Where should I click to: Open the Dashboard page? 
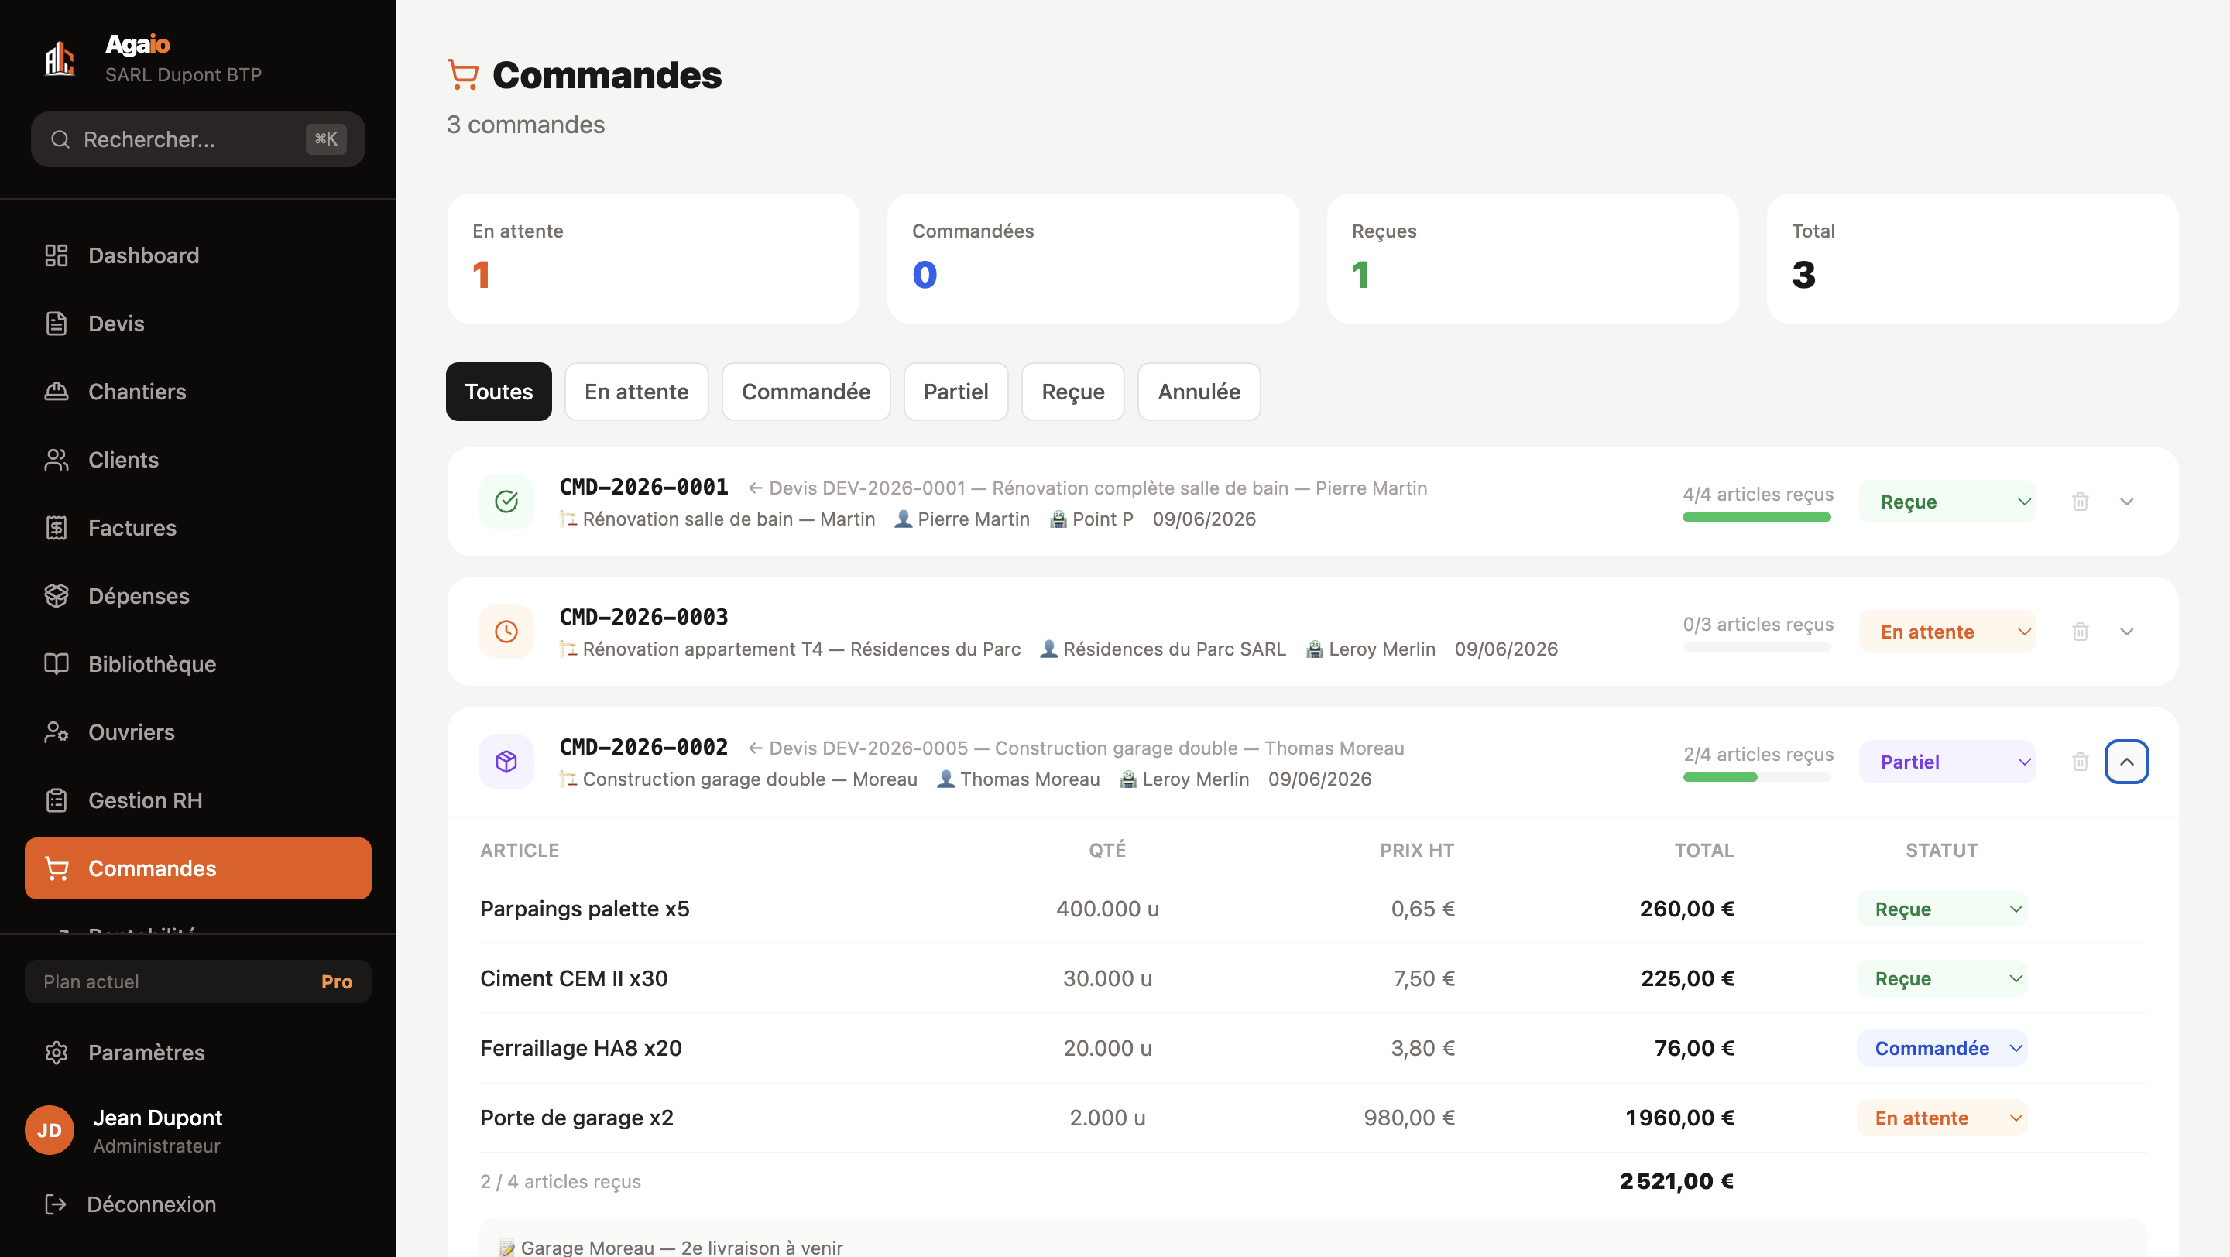[x=198, y=255]
